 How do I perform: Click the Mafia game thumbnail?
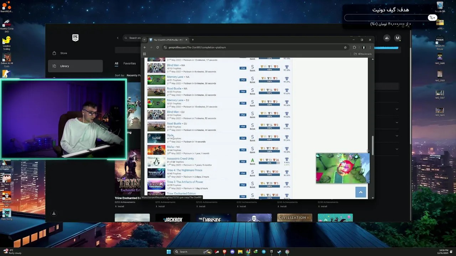click(156, 150)
